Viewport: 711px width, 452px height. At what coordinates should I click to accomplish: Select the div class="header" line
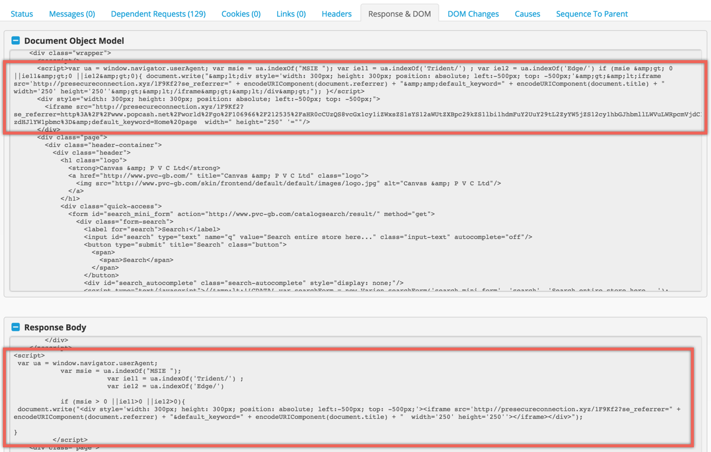(x=92, y=153)
